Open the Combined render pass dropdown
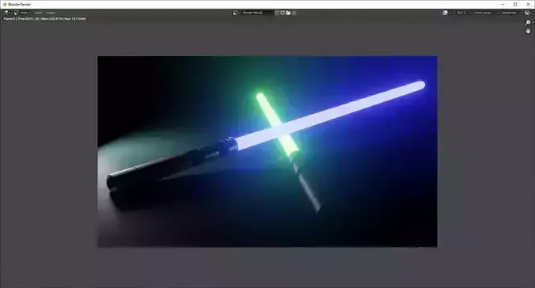 coord(511,13)
